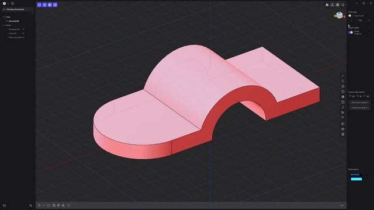Open the dropdown chevron beside Plasticity logo
The height and width of the screenshot is (210, 374).
click(x=8, y=3)
